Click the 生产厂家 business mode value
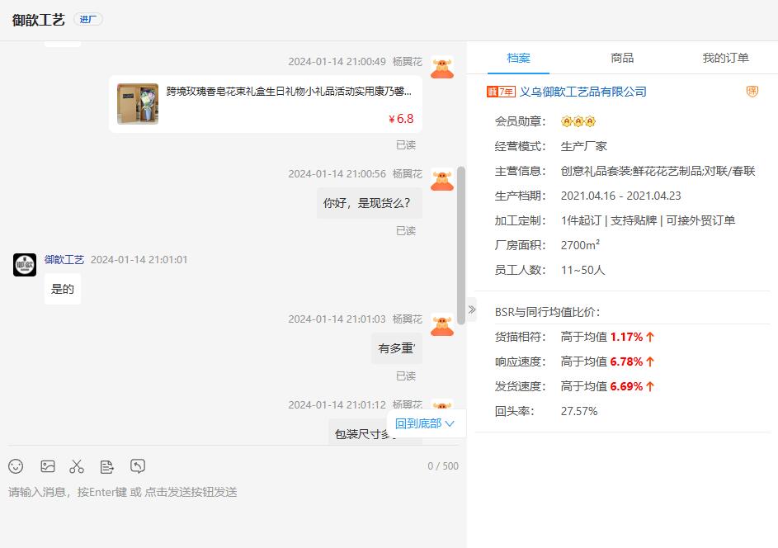Screen dimensions: 778x548 (x=584, y=146)
